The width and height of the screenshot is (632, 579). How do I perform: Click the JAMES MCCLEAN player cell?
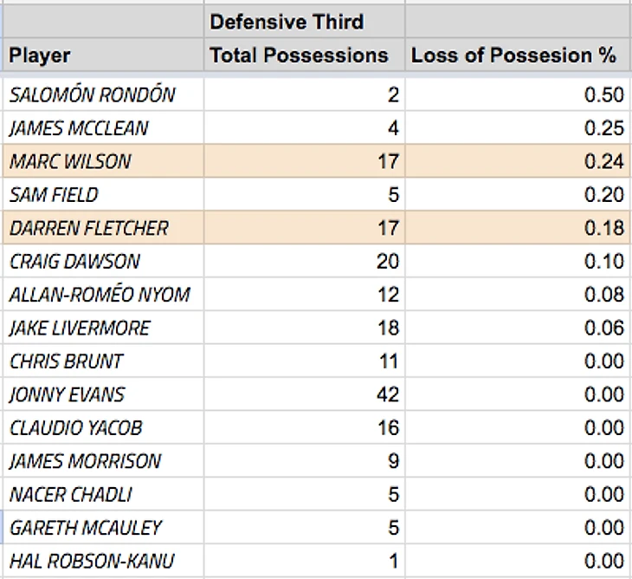(x=103, y=127)
